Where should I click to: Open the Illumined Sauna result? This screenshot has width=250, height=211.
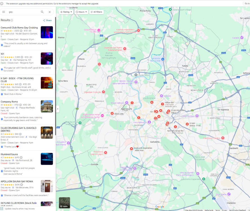point(9,154)
